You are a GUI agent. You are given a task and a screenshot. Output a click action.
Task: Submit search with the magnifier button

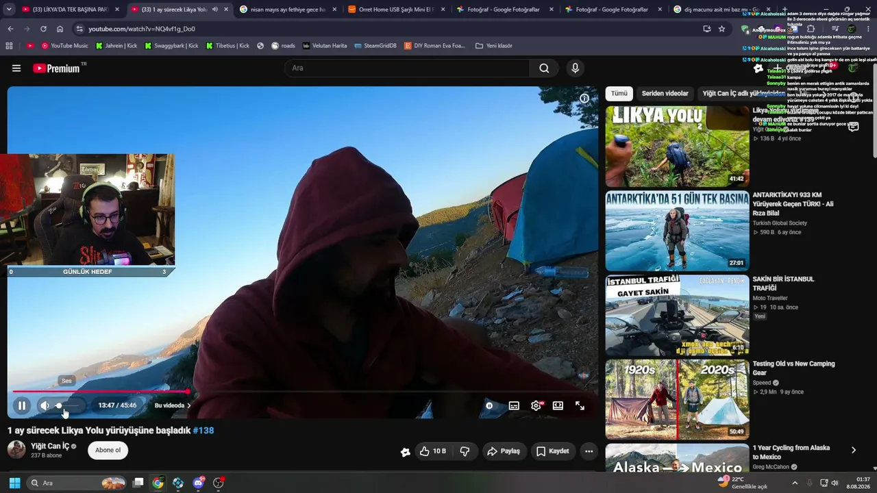tap(544, 68)
